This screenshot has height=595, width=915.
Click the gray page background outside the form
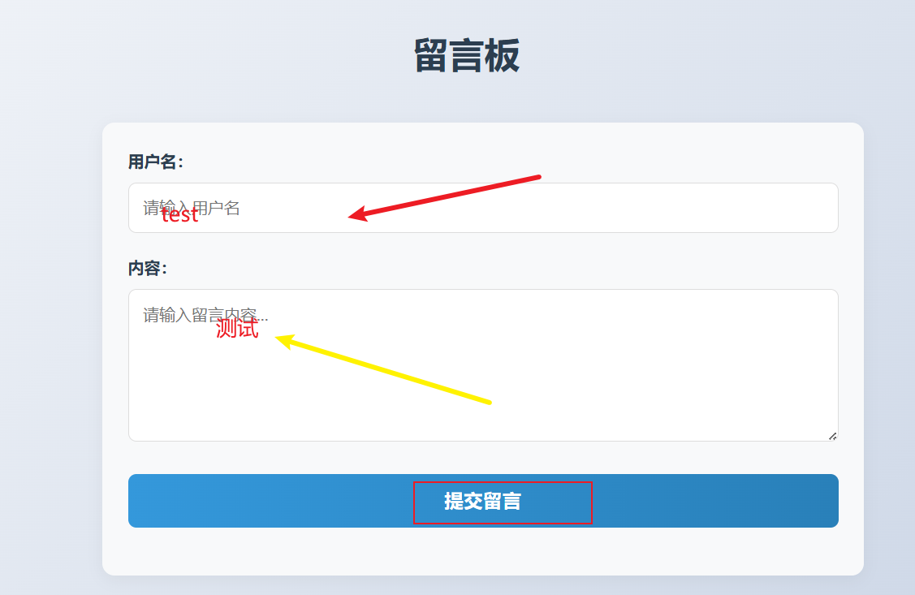pos(53,291)
